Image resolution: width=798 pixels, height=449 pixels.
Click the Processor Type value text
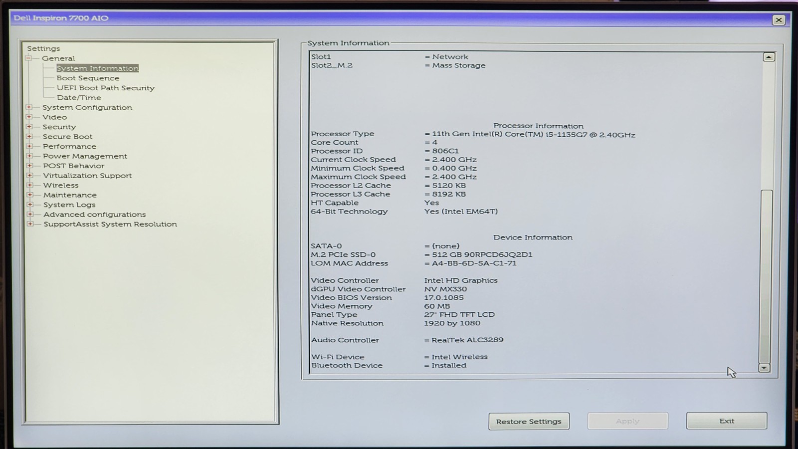tap(534, 135)
